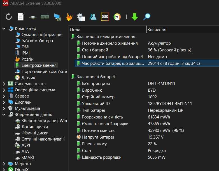The width and height of the screenshot is (219, 171).
Task: Open Збереження даних Win item
Action: pos(41,121)
